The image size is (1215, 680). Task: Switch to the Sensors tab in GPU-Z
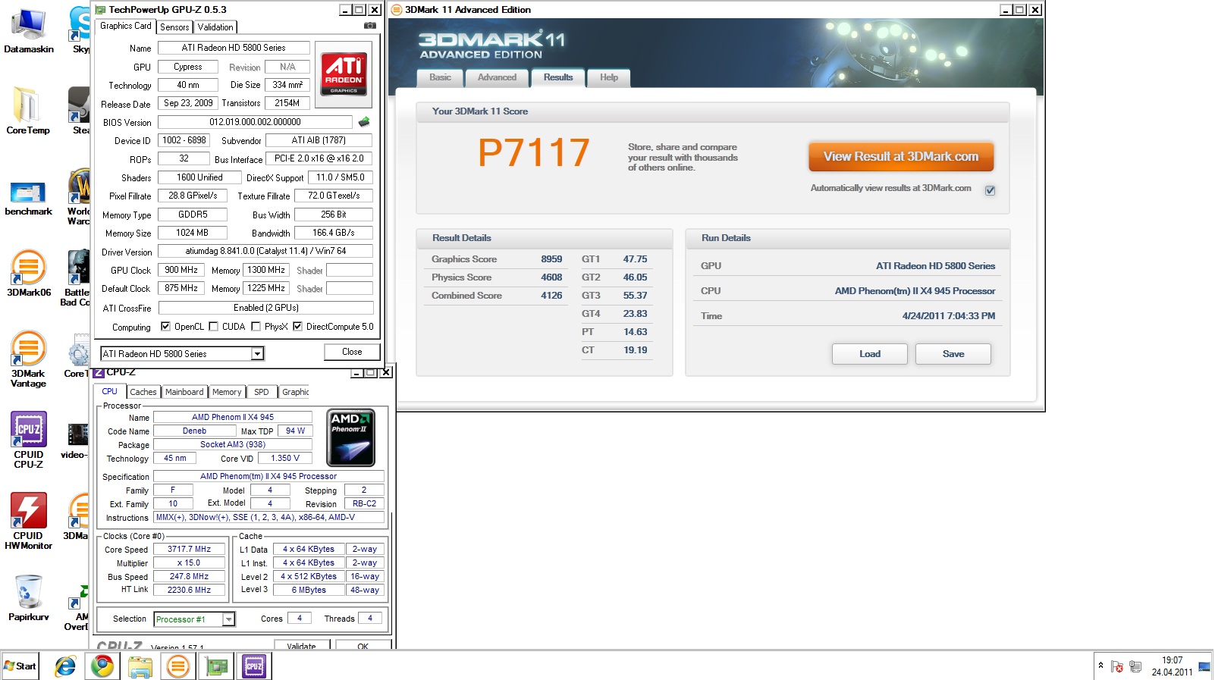point(174,27)
